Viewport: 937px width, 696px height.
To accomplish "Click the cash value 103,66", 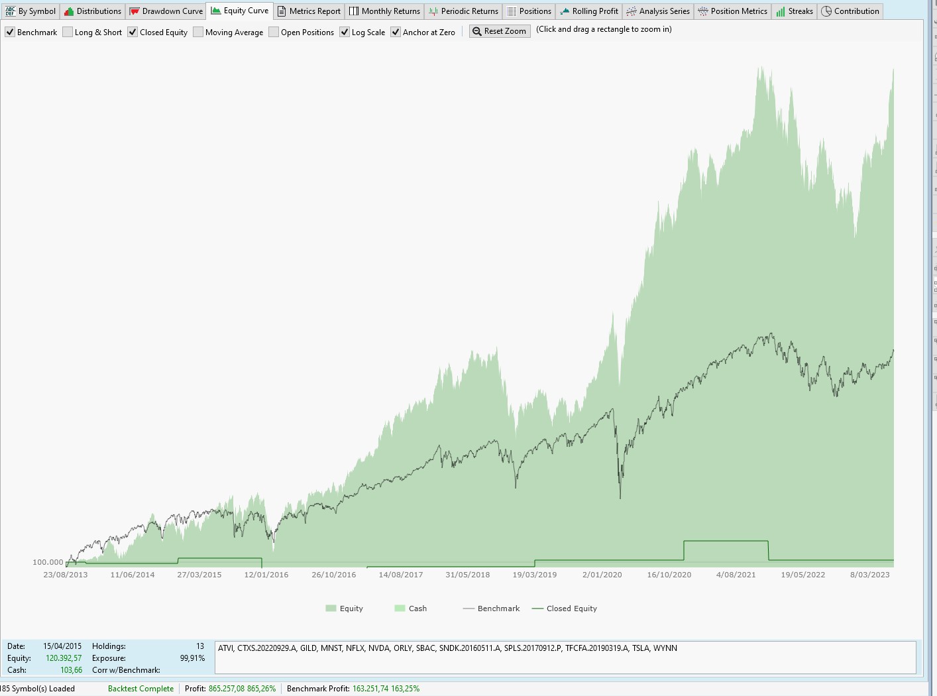I will coord(72,670).
